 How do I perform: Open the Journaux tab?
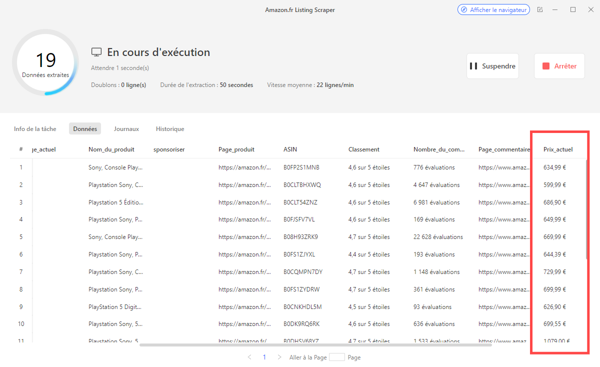[x=126, y=129]
